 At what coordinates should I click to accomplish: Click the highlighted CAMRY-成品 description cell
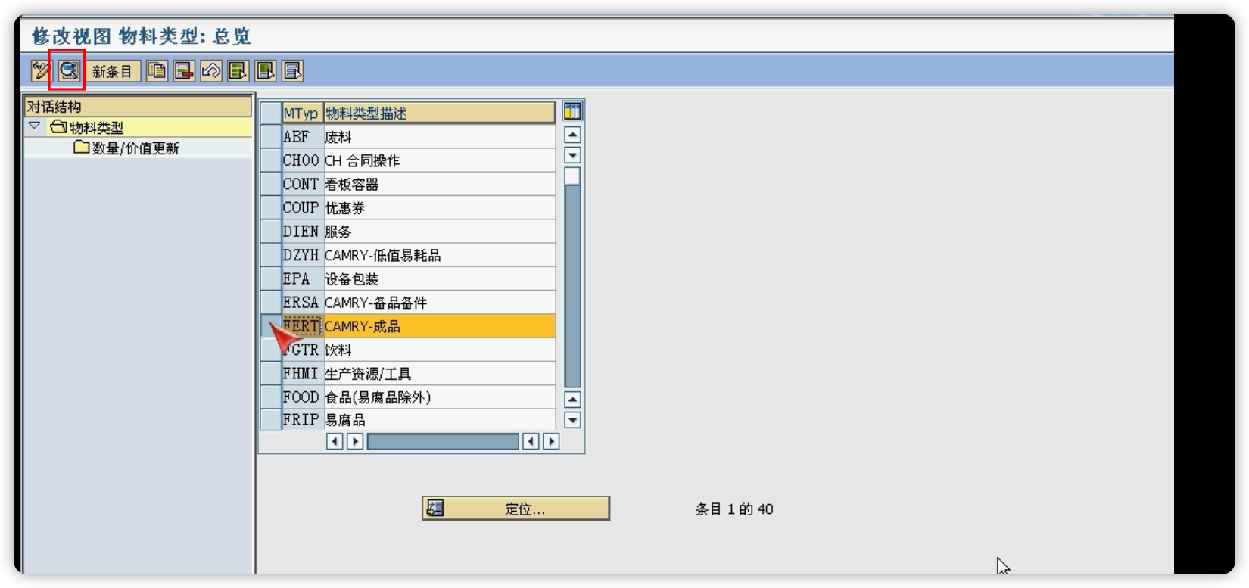coord(439,326)
